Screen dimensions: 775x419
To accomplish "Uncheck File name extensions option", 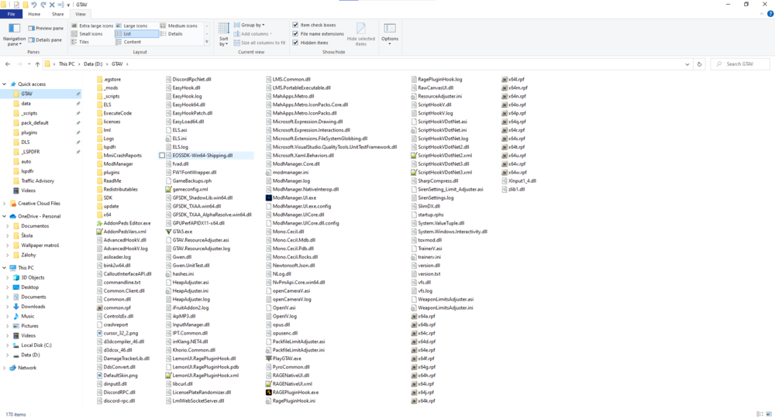I will click(295, 33).
